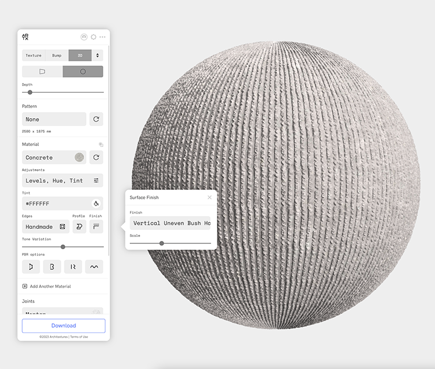This screenshot has height=369, width=435.
Task: Click the surface Finish icon button
Action: (96, 227)
